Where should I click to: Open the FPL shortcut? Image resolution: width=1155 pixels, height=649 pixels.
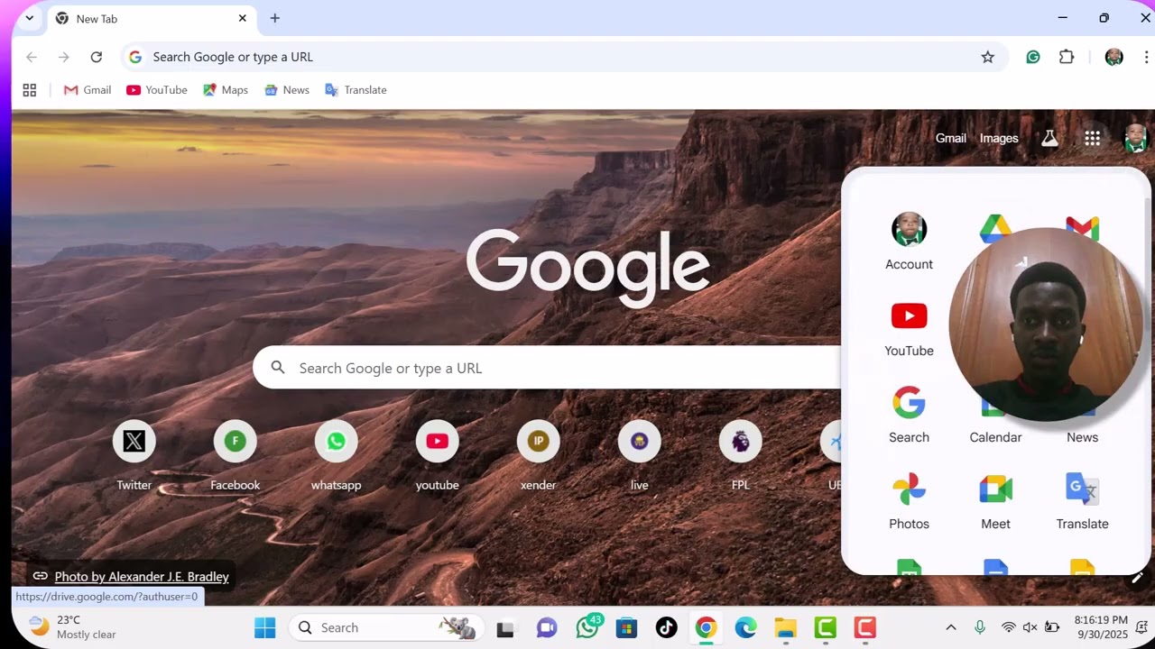click(741, 457)
